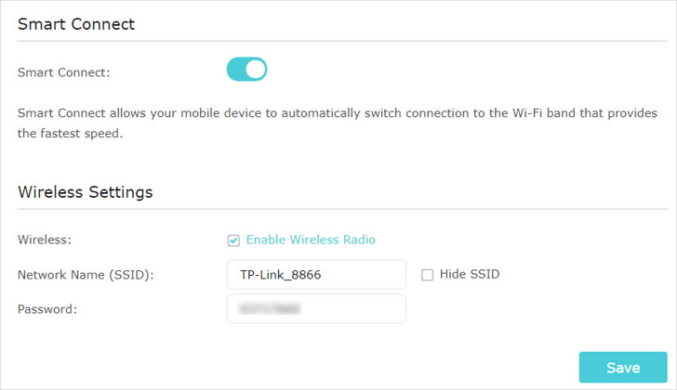Image resolution: width=677 pixels, height=390 pixels.
Task: Click the blurred password value text
Action: [x=270, y=308]
